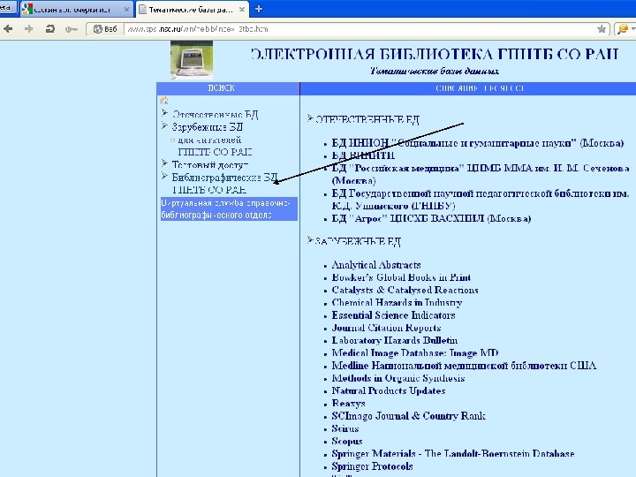Open БД ИНИОН Социальные и гуманитарные науки
This screenshot has width=636, height=477.
pyautogui.click(x=477, y=143)
